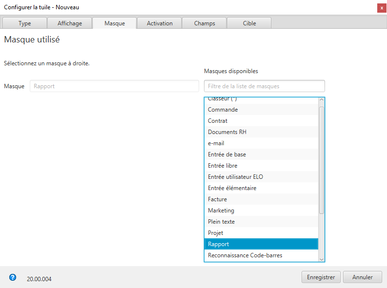Select the Marketing mask
This screenshot has width=387, height=288.
[x=262, y=211]
